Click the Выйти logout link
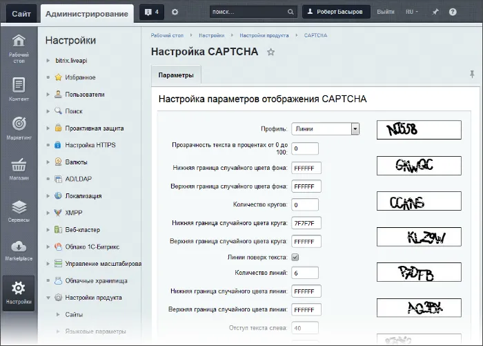 click(x=386, y=12)
